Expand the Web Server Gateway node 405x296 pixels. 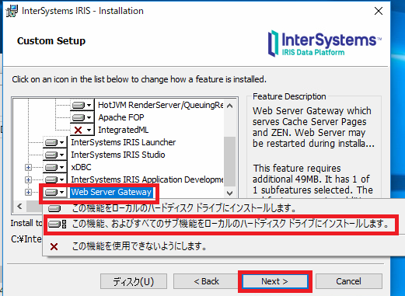point(28,192)
